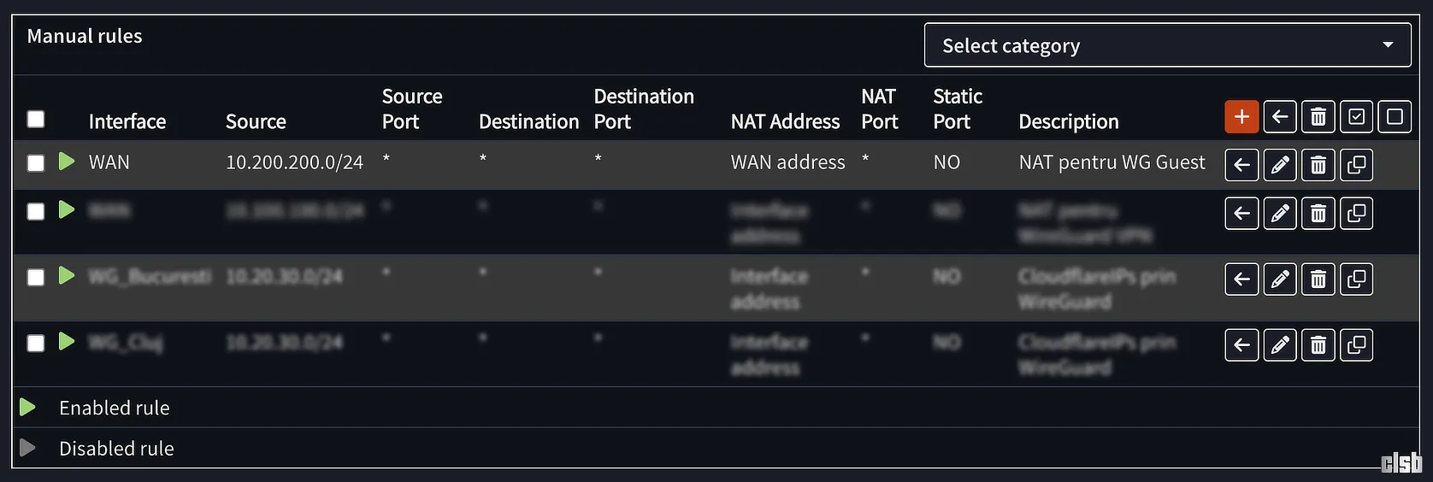Click the orange add rule plus button

click(x=1241, y=117)
